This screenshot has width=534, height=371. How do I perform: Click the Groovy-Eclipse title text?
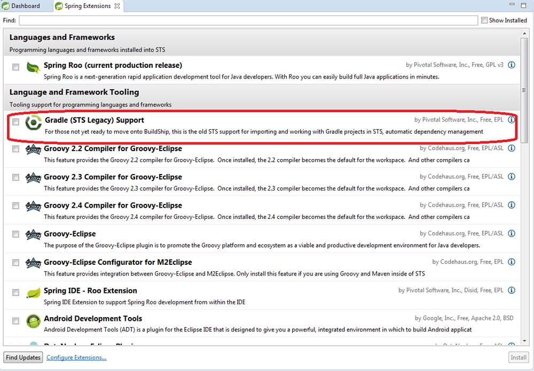point(70,234)
